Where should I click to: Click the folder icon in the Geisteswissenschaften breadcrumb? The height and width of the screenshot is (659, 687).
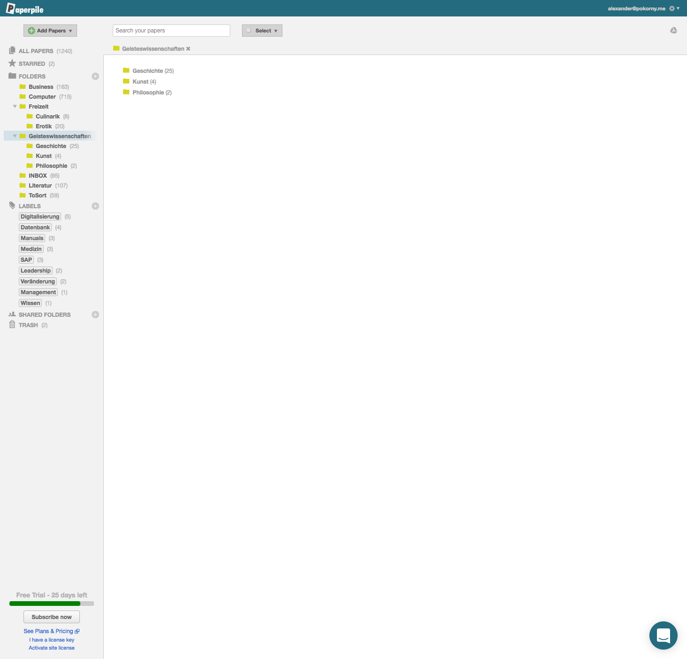pos(116,48)
